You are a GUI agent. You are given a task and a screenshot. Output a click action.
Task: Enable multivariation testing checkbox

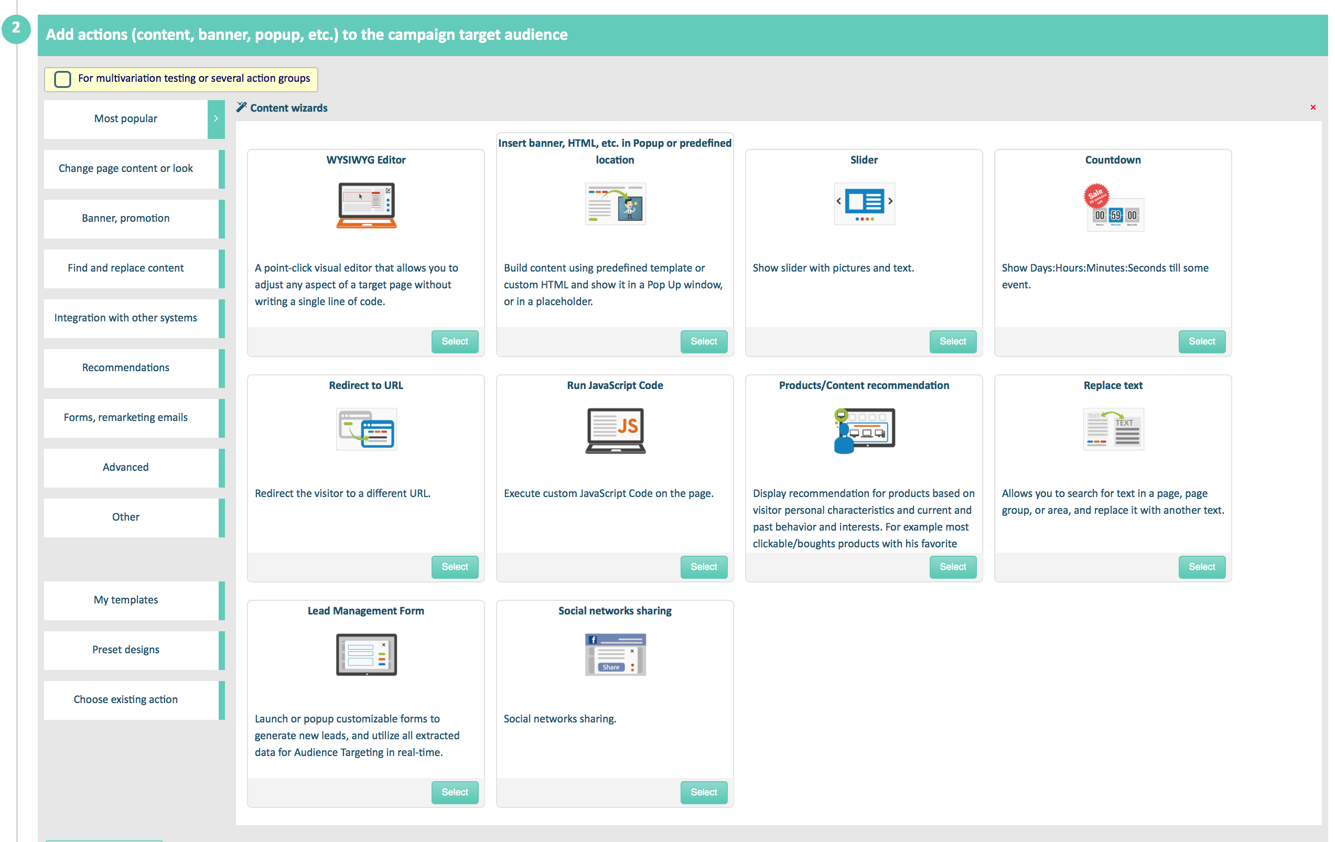coord(62,79)
